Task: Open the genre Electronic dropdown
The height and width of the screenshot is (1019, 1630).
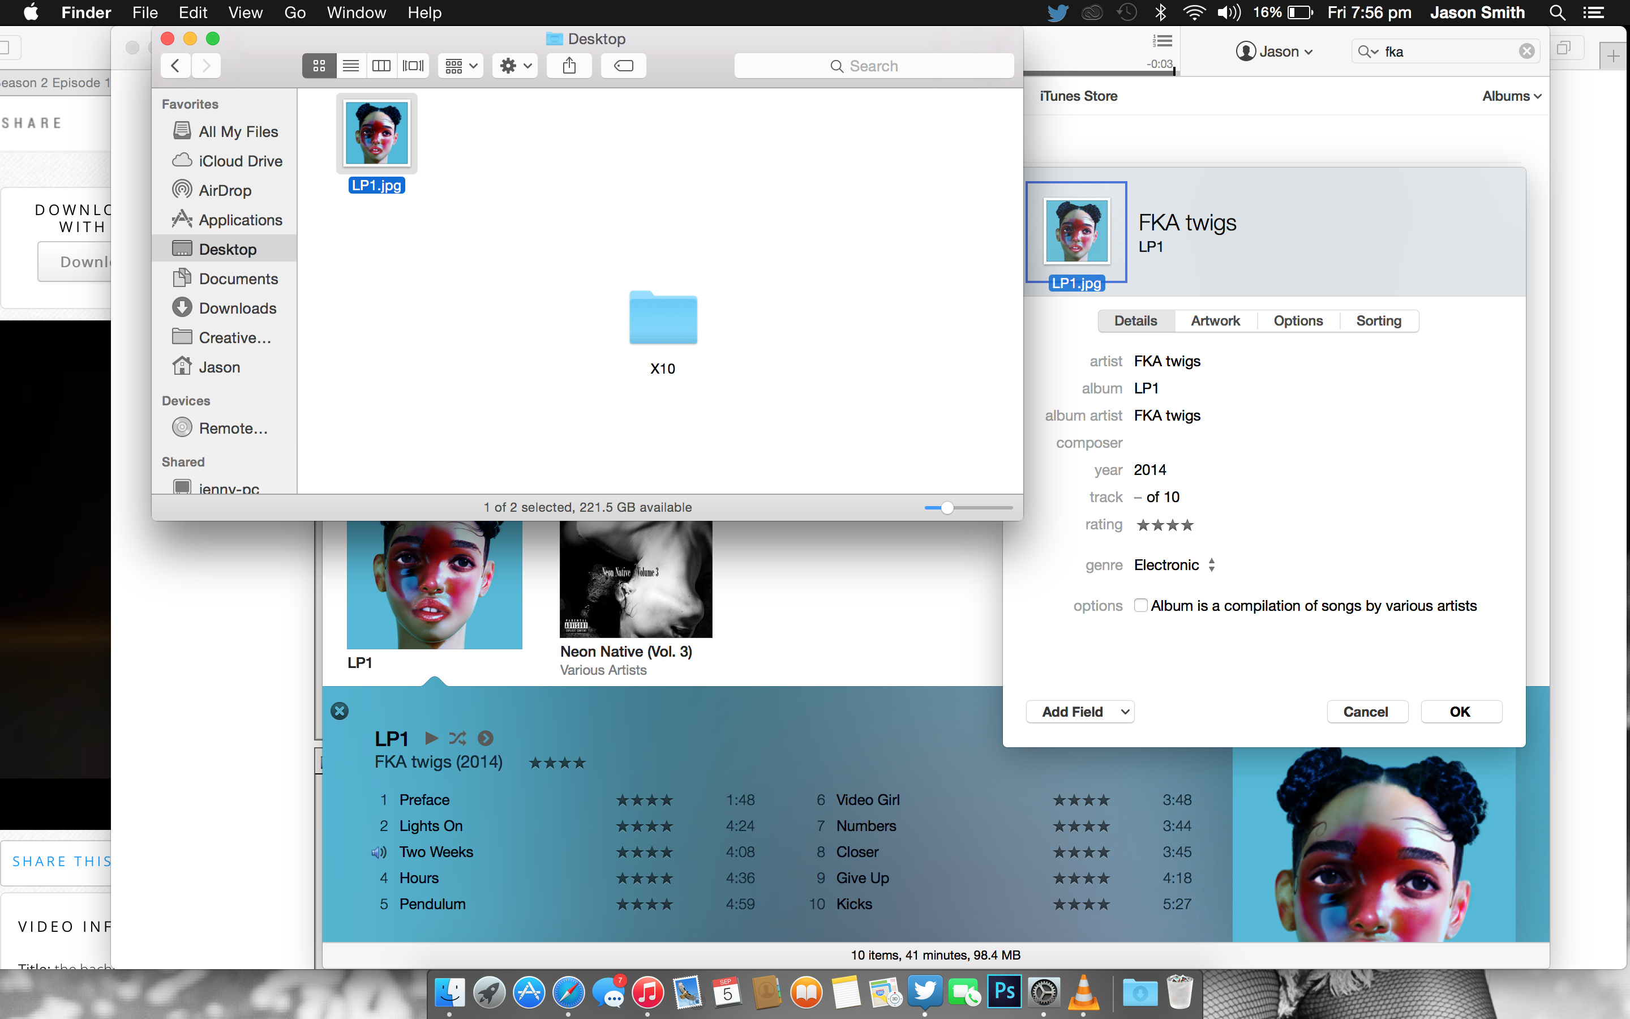Action: pos(1175,565)
